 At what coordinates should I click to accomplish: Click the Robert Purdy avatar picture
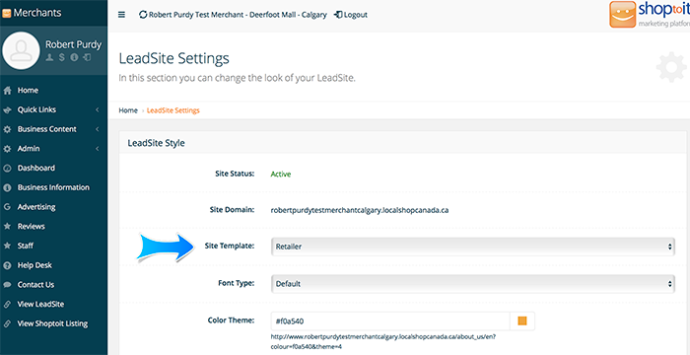21,50
